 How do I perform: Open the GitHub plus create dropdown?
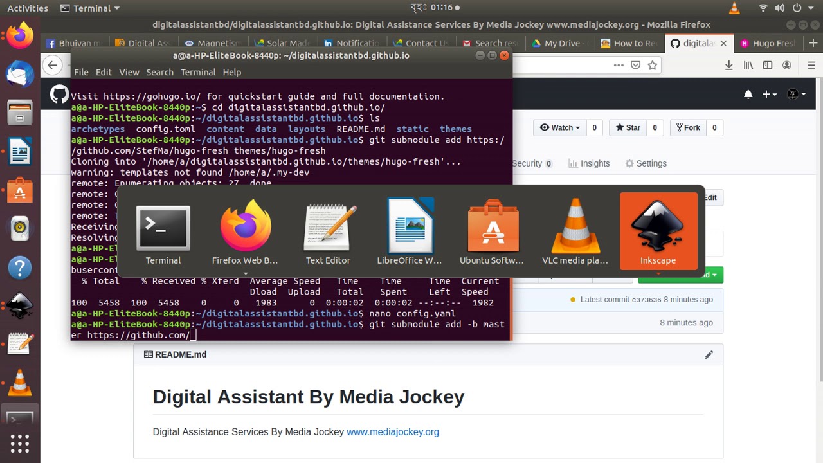tap(769, 94)
